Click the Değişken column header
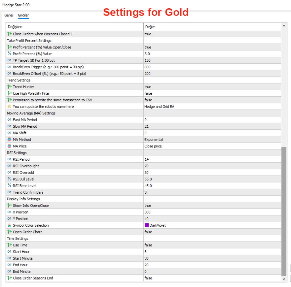This screenshot has width=291, height=287. pyautogui.click(x=15, y=27)
